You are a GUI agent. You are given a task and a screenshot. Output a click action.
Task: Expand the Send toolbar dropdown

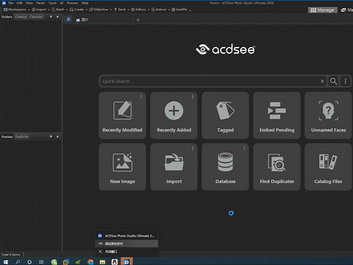pos(128,10)
